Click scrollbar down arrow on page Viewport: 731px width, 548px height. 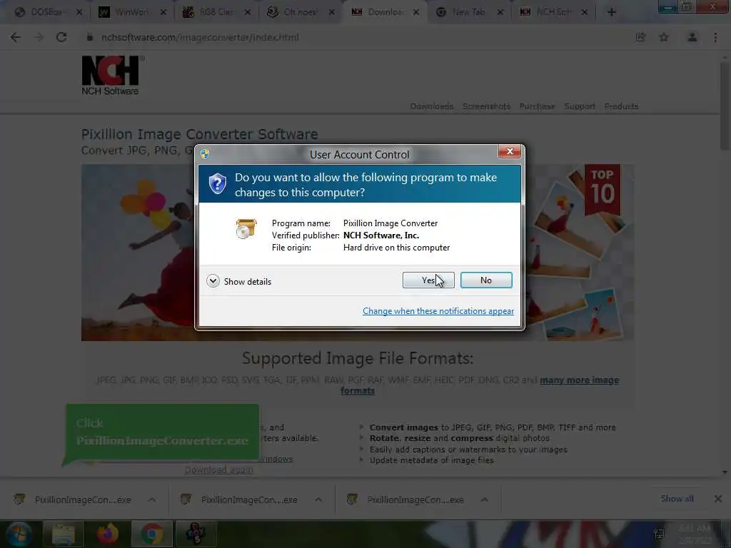tap(725, 472)
